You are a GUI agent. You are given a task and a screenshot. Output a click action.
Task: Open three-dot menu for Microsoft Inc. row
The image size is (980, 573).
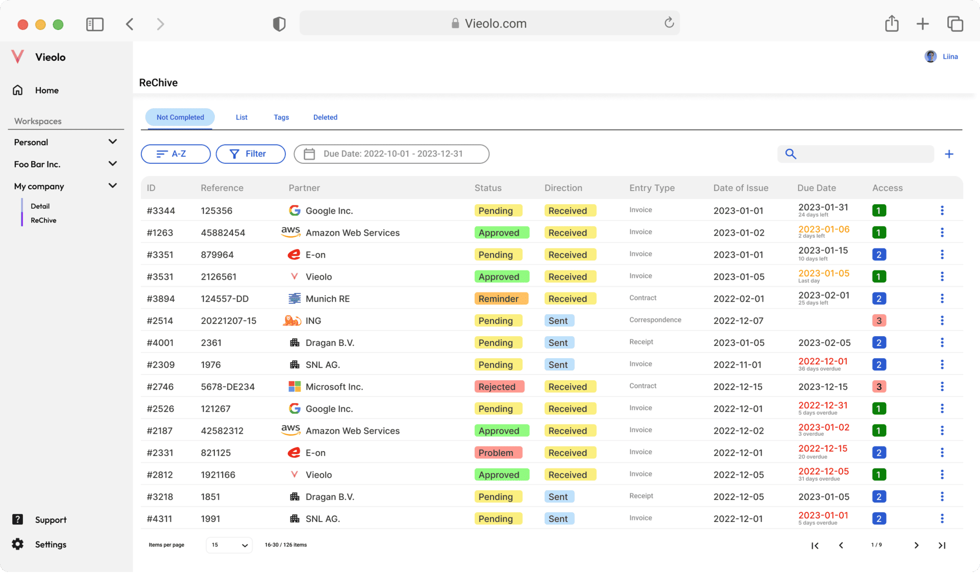pos(942,386)
